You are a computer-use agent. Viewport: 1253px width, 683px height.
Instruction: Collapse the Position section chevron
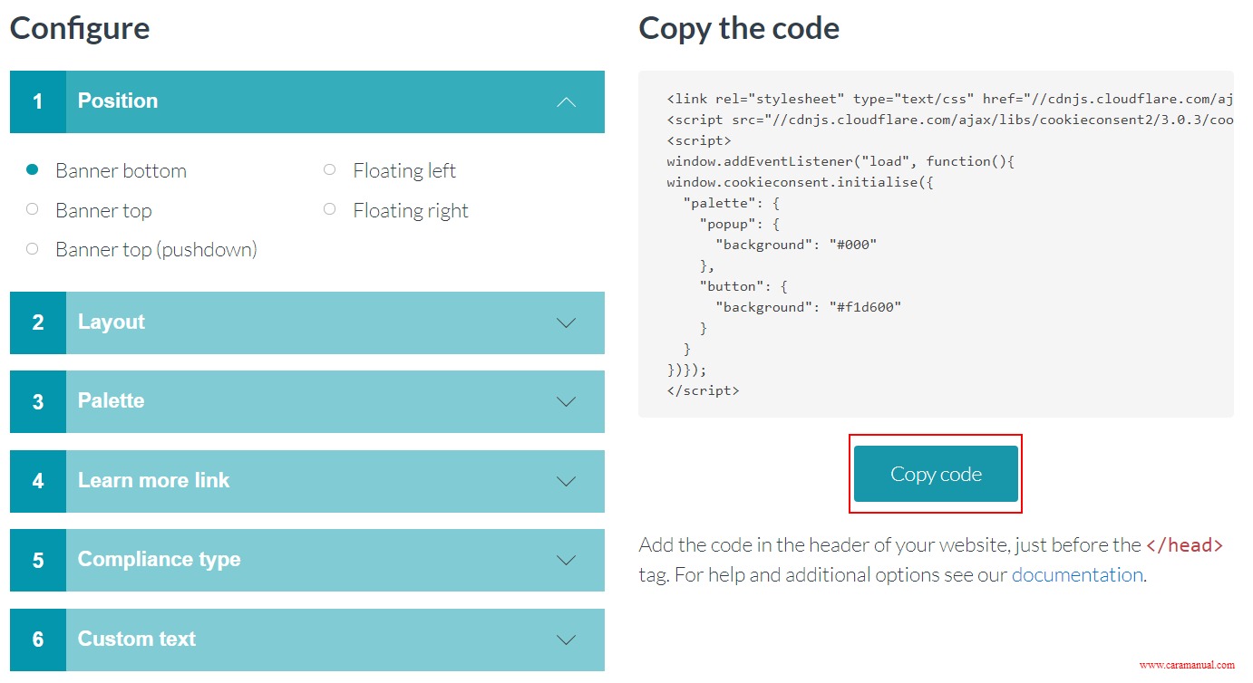(x=566, y=101)
